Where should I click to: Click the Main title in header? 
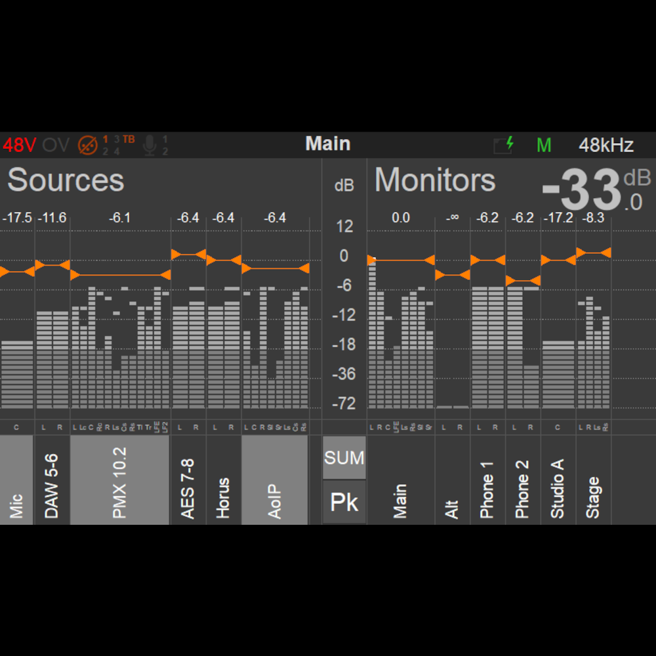click(328, 144)
